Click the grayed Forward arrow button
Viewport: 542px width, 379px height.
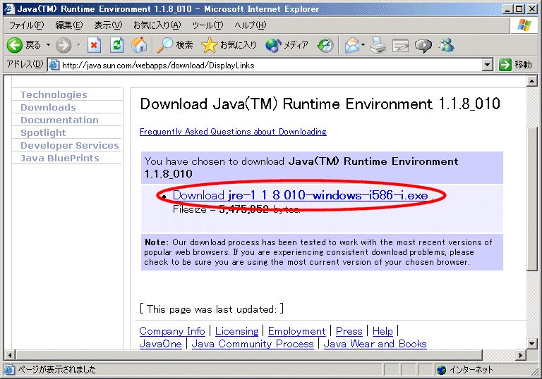[x=64, y=45]
